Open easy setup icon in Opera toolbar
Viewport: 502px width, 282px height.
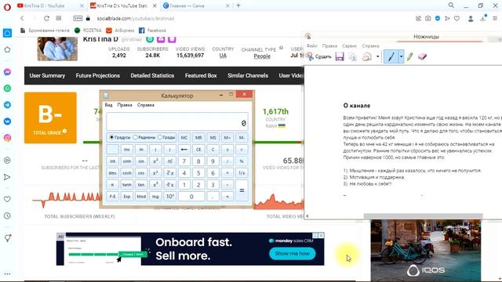[495, 19]
